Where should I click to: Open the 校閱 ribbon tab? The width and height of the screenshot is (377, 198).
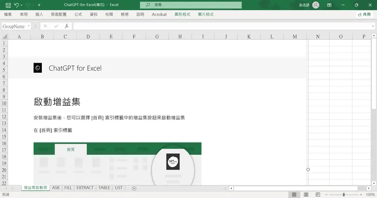109,14
